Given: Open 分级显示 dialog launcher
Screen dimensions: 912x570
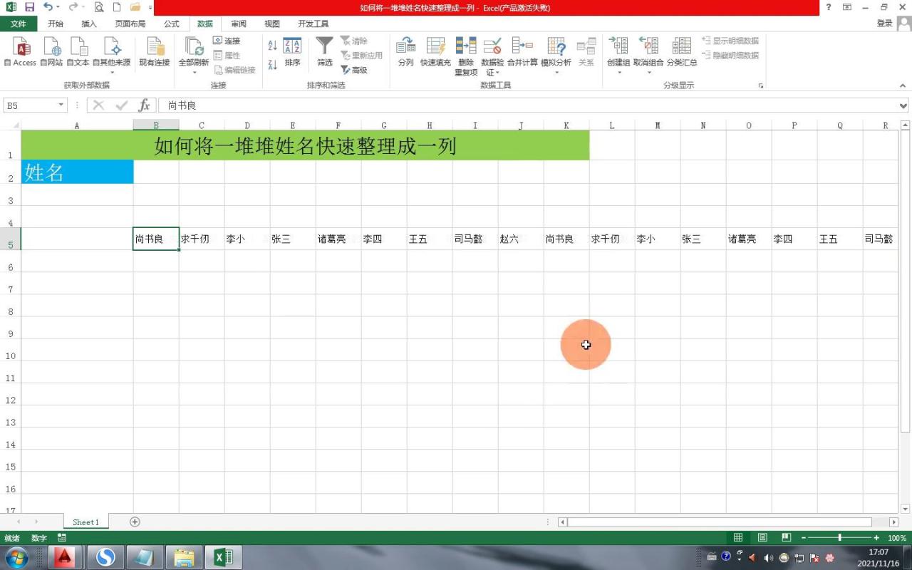Looking at the screenshot, I should (x=761, y=85).
